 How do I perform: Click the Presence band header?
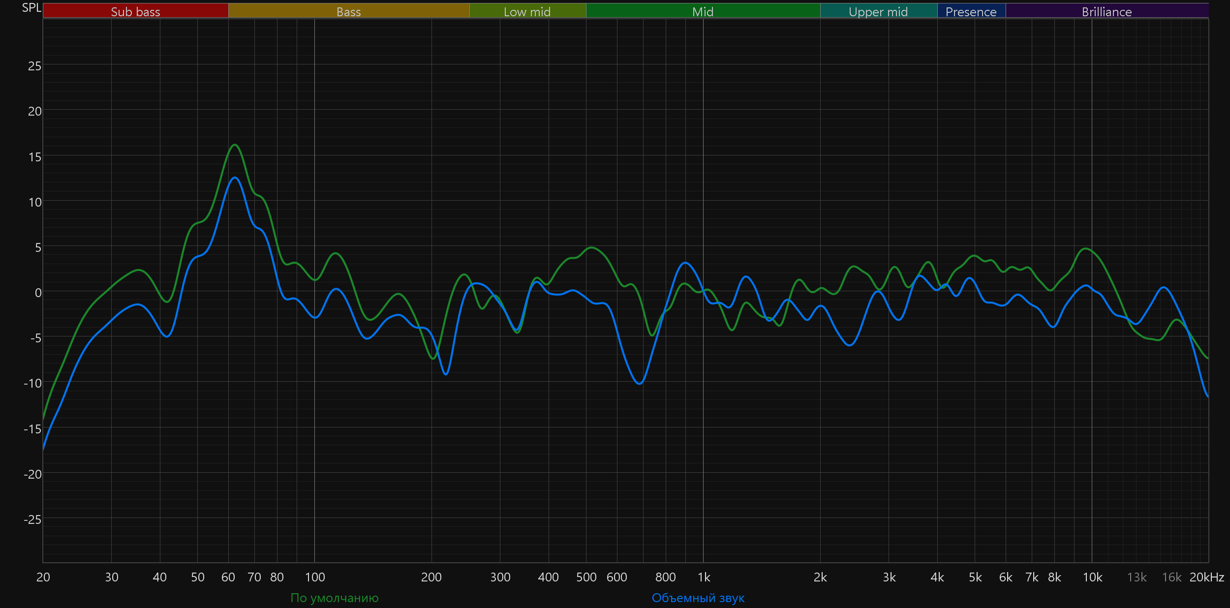(971, 11)
